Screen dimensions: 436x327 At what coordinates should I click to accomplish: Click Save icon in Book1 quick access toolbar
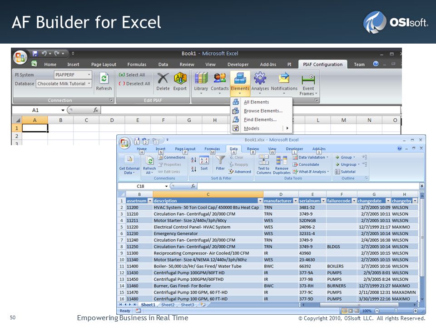pyautogui.click(x=35, y=53)
